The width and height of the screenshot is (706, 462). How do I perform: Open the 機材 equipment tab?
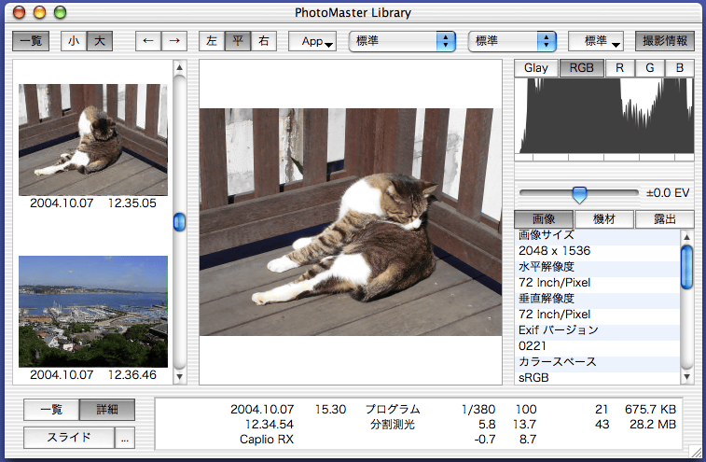coord(604,219)
